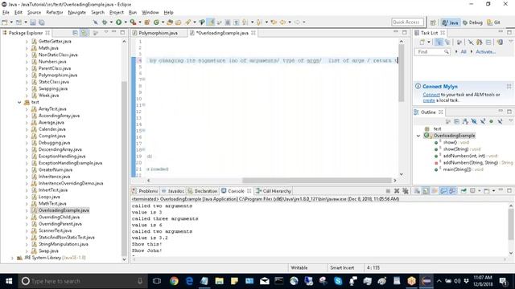This screenshot has width=515, height=289.
Task: Open the Run button dropdown arrow
Action: (x=126, y=22)
